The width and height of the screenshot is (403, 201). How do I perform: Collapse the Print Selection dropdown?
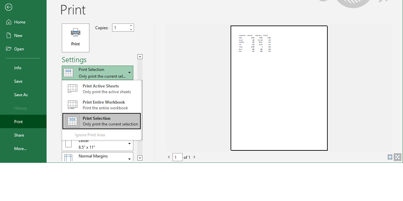click(97, 73)
